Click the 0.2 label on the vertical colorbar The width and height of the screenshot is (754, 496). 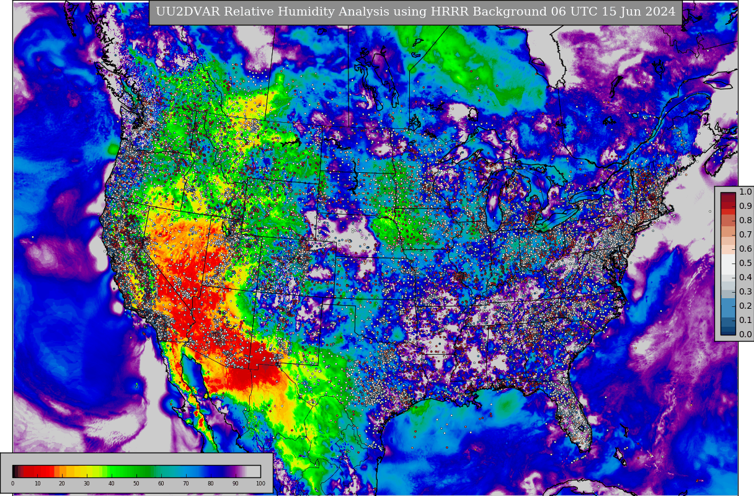[x=745, y=306]
